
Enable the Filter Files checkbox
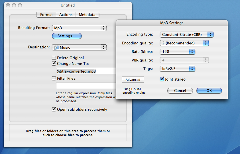tap(54, 78)
